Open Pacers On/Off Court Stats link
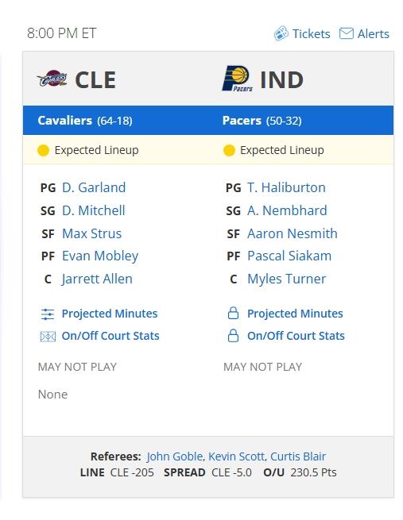This screenshot has width=403, height=520. 296,336
